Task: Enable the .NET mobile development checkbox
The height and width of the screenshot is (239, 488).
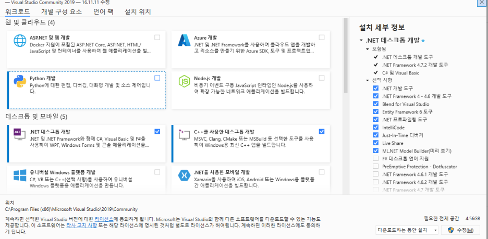Action: coord(322,172)
